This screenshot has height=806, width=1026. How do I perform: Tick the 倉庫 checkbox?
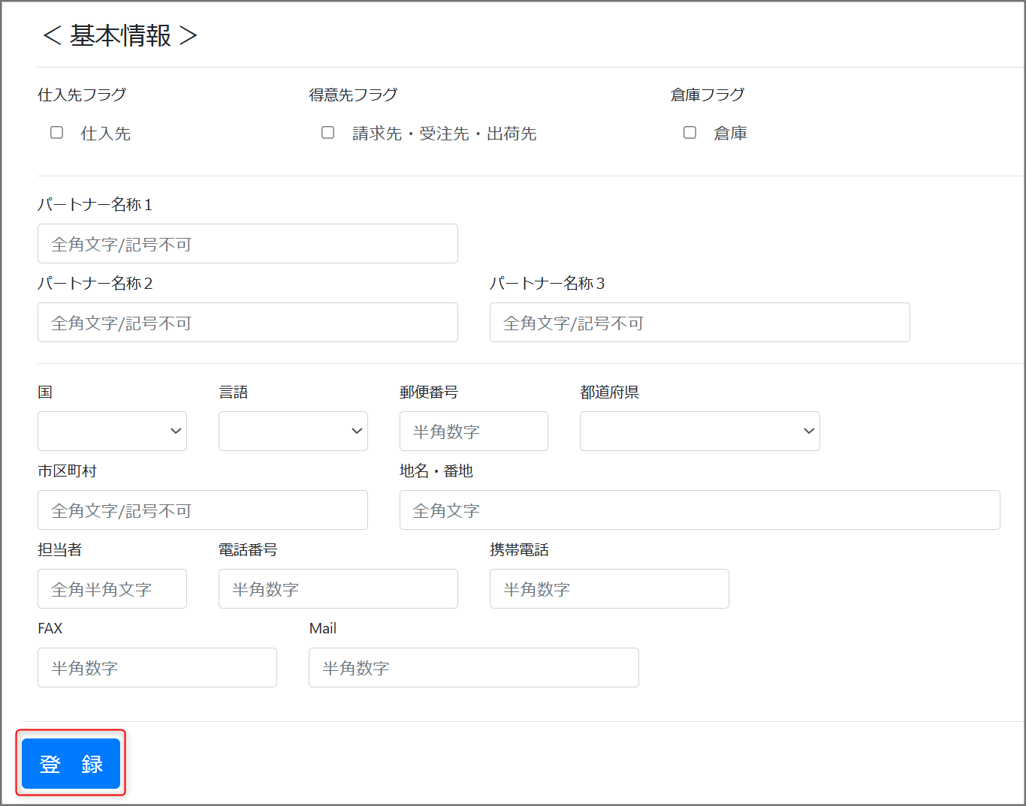coord(690,133)
